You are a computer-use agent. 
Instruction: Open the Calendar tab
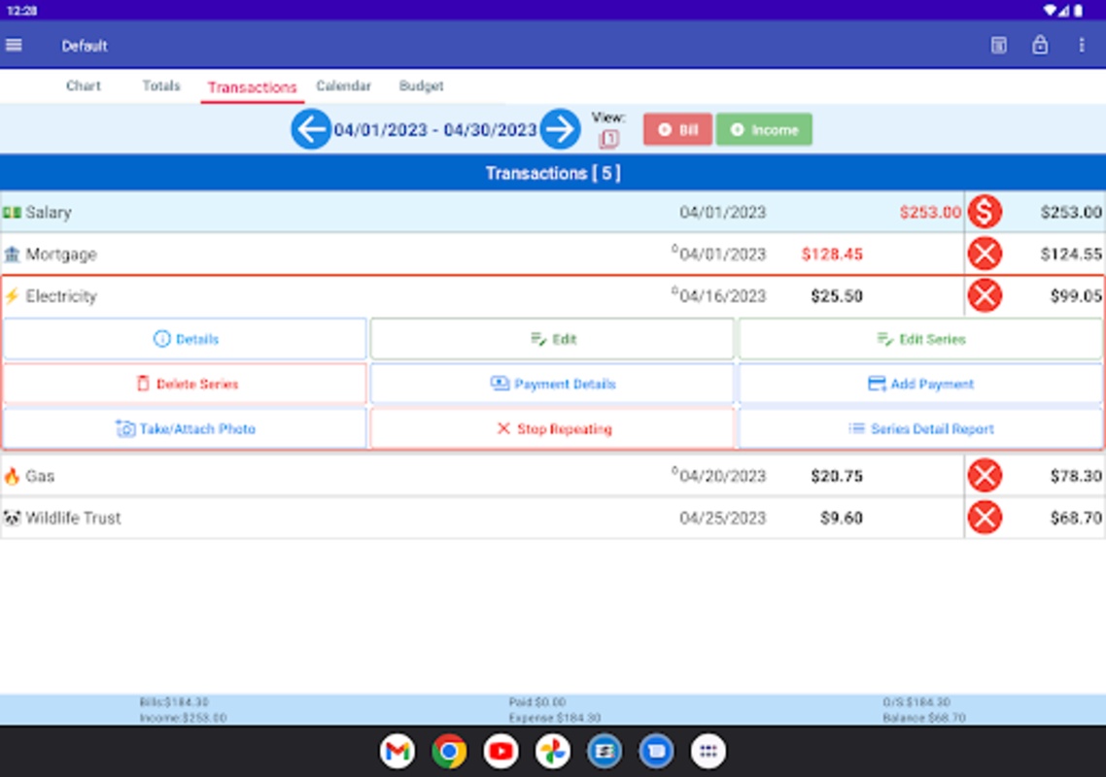343,86
